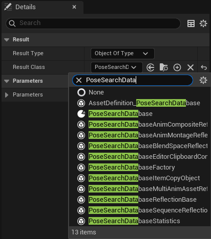Reset Result Class to default arrow
This screenshot has width=211, height=239.
pyautogui.click(x=204, y=67)
